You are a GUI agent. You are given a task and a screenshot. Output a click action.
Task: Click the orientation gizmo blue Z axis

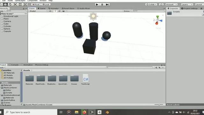[161, 20]
